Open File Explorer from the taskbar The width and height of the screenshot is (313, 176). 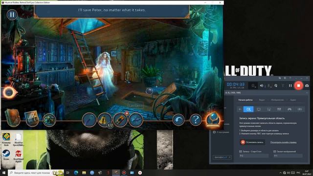point(84,173)
